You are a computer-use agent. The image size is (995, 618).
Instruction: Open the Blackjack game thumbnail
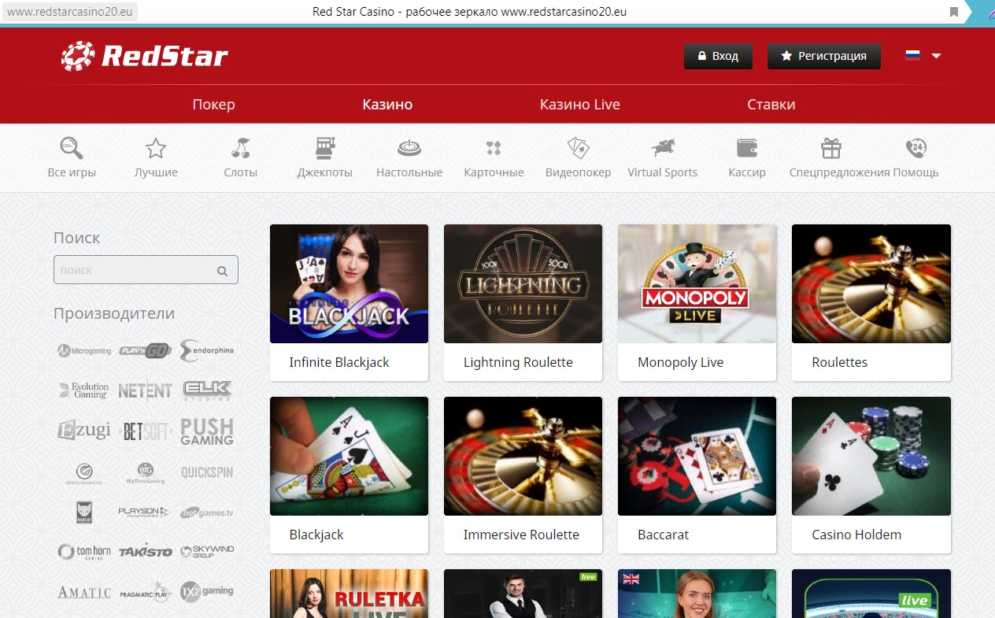(x=349, y=456)
